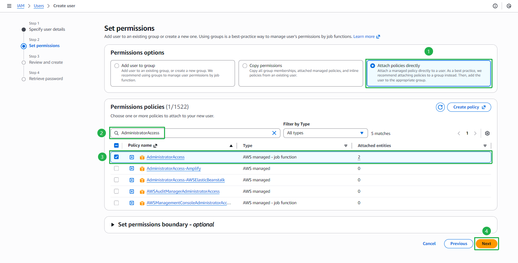Sort by the Type column arrow
Screen dimensions: 518x263
pos(346,146)
